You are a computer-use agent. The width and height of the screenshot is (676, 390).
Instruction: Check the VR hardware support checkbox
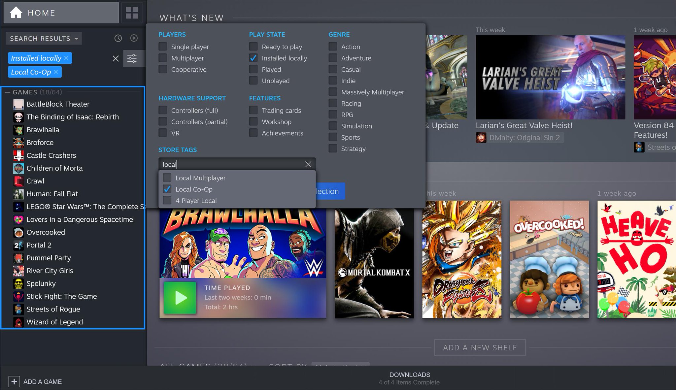163,133
